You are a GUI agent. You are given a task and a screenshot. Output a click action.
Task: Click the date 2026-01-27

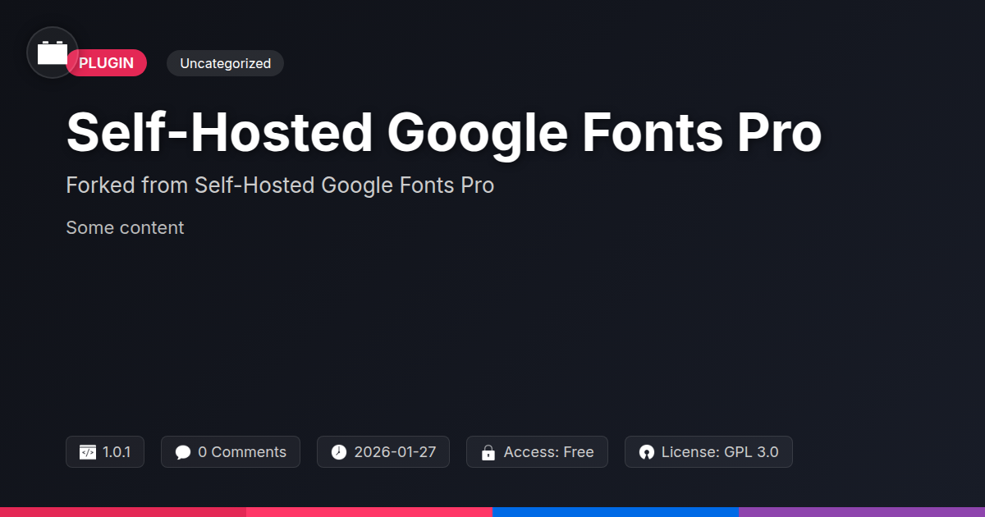(395, 452)
